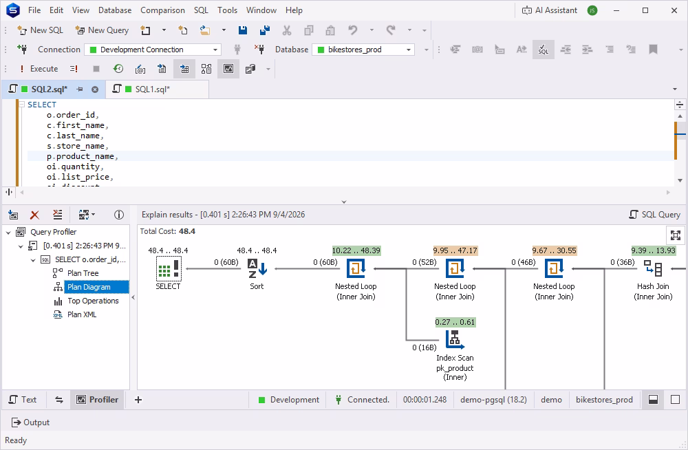The width and height of the screenshot is (688, 450).
Task: Click the Paste icon
Action: [x=330, y=30]
